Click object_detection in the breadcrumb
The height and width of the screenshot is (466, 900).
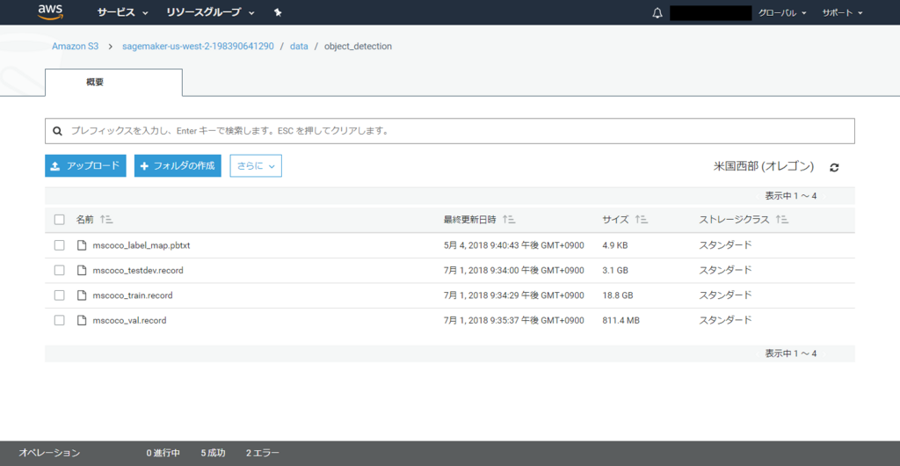(359, 47)
